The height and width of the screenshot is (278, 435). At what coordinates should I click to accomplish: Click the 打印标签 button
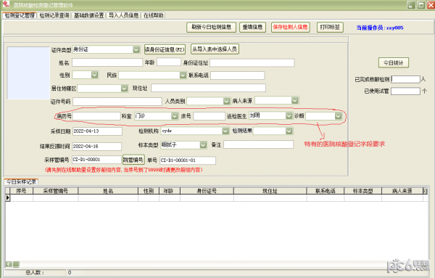coord(330,27)
